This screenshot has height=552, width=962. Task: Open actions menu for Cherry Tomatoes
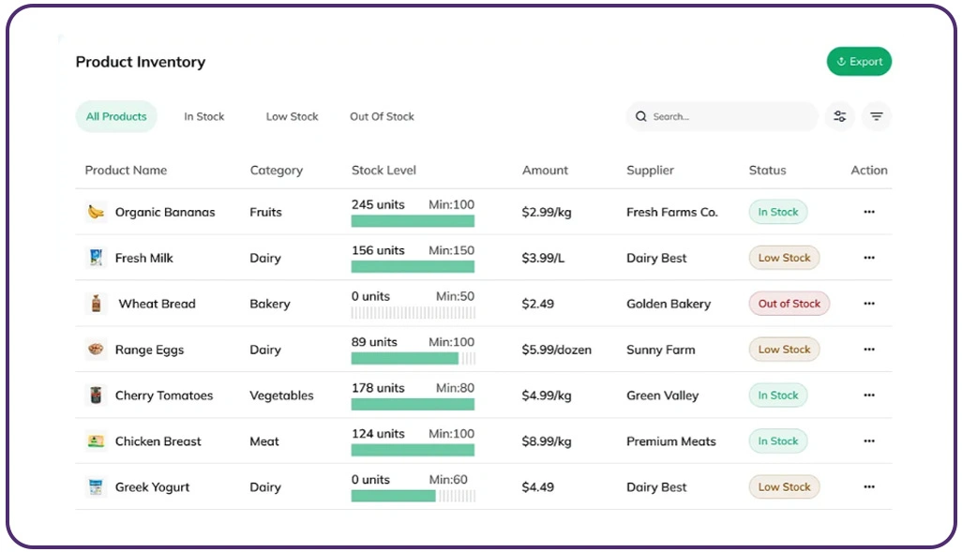tap(869, 395)
